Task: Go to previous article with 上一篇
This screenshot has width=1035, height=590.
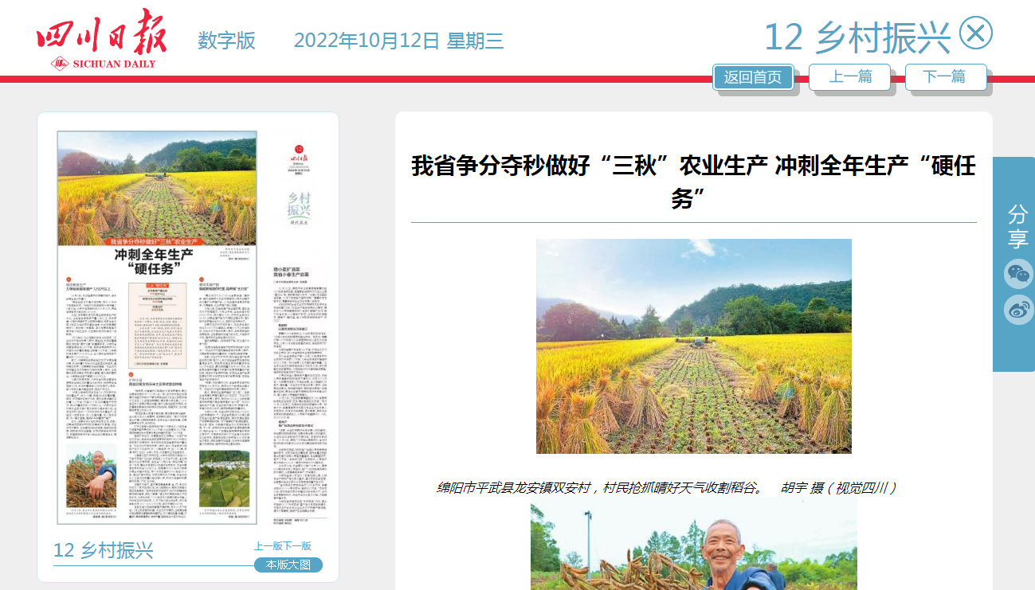Action: [850, 77]
